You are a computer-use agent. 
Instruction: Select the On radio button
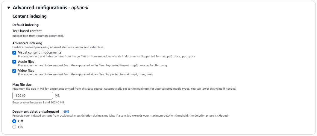point(14,127)
